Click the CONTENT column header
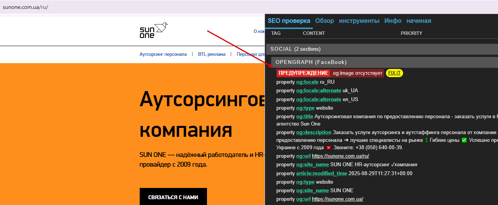 [x=314, y=33]
